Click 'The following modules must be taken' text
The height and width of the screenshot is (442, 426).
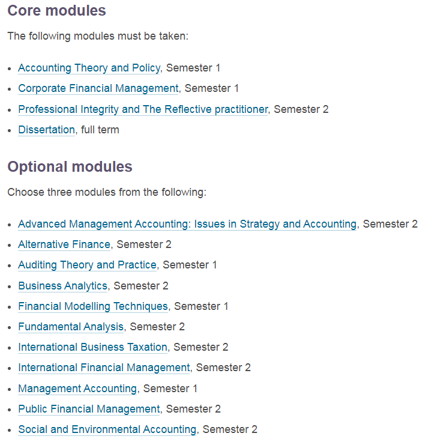(x=98, y=36)
